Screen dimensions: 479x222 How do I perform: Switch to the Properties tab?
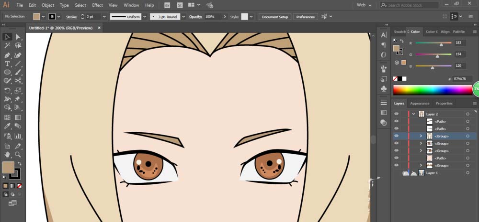click(444, 103)
